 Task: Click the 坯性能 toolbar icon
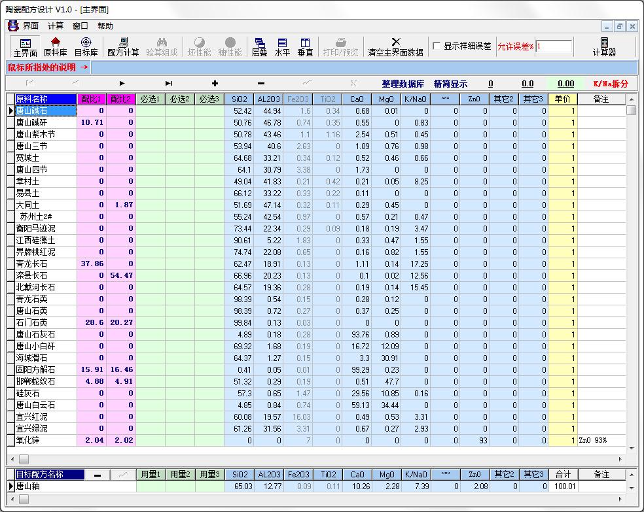coord(199,47)
